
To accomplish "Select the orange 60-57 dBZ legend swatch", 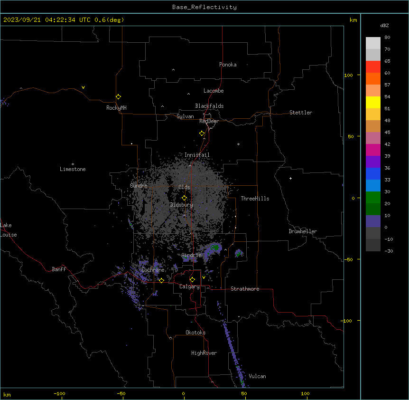I will tap(373, 78).
